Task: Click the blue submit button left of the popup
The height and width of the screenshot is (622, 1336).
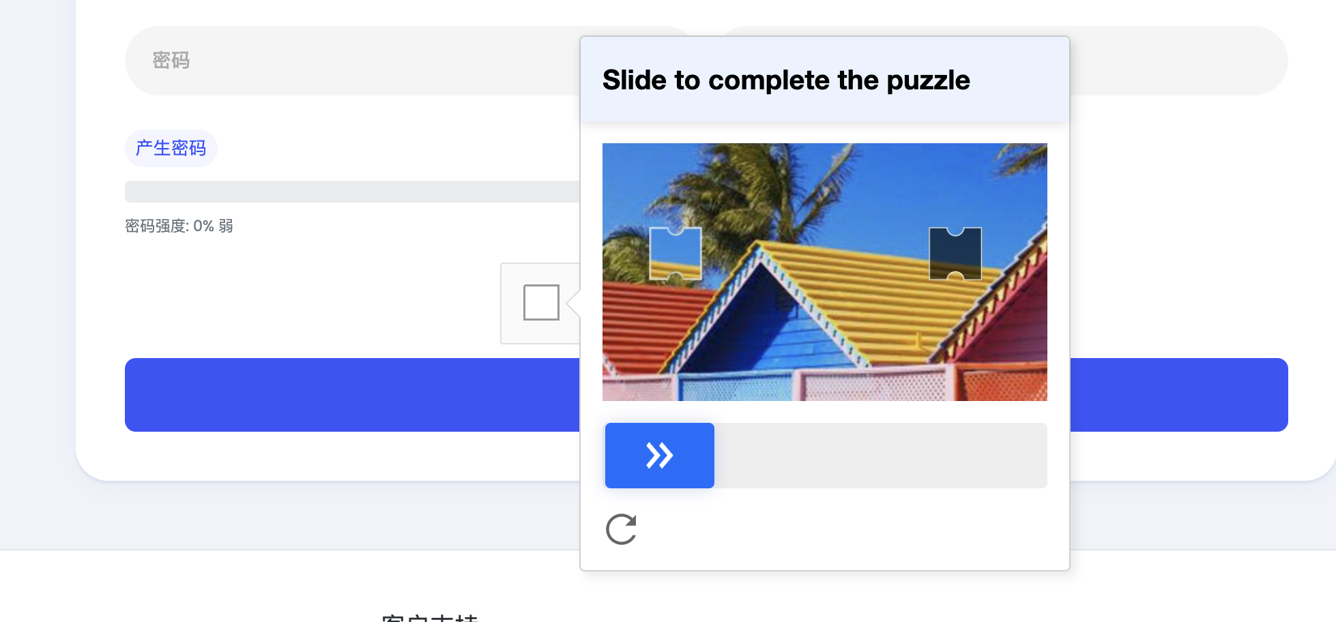Action: coord(351,395)
